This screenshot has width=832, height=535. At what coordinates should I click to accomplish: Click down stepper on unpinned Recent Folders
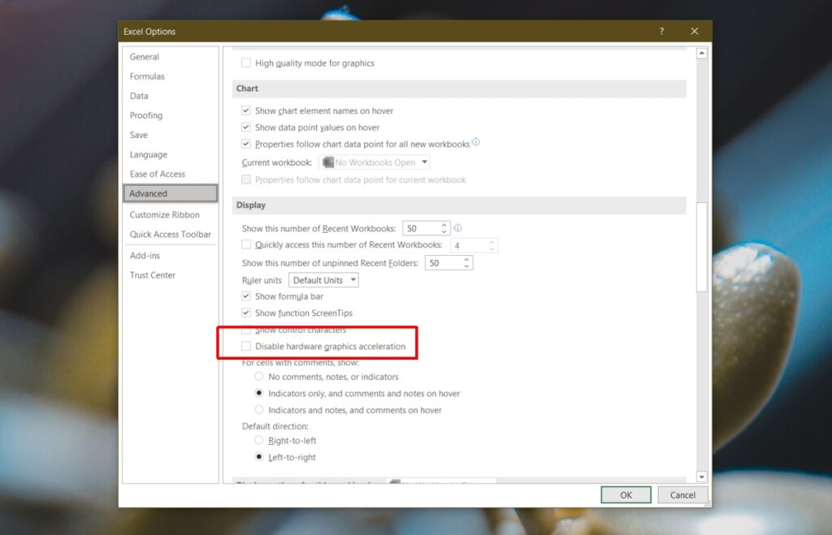point(466,266)
